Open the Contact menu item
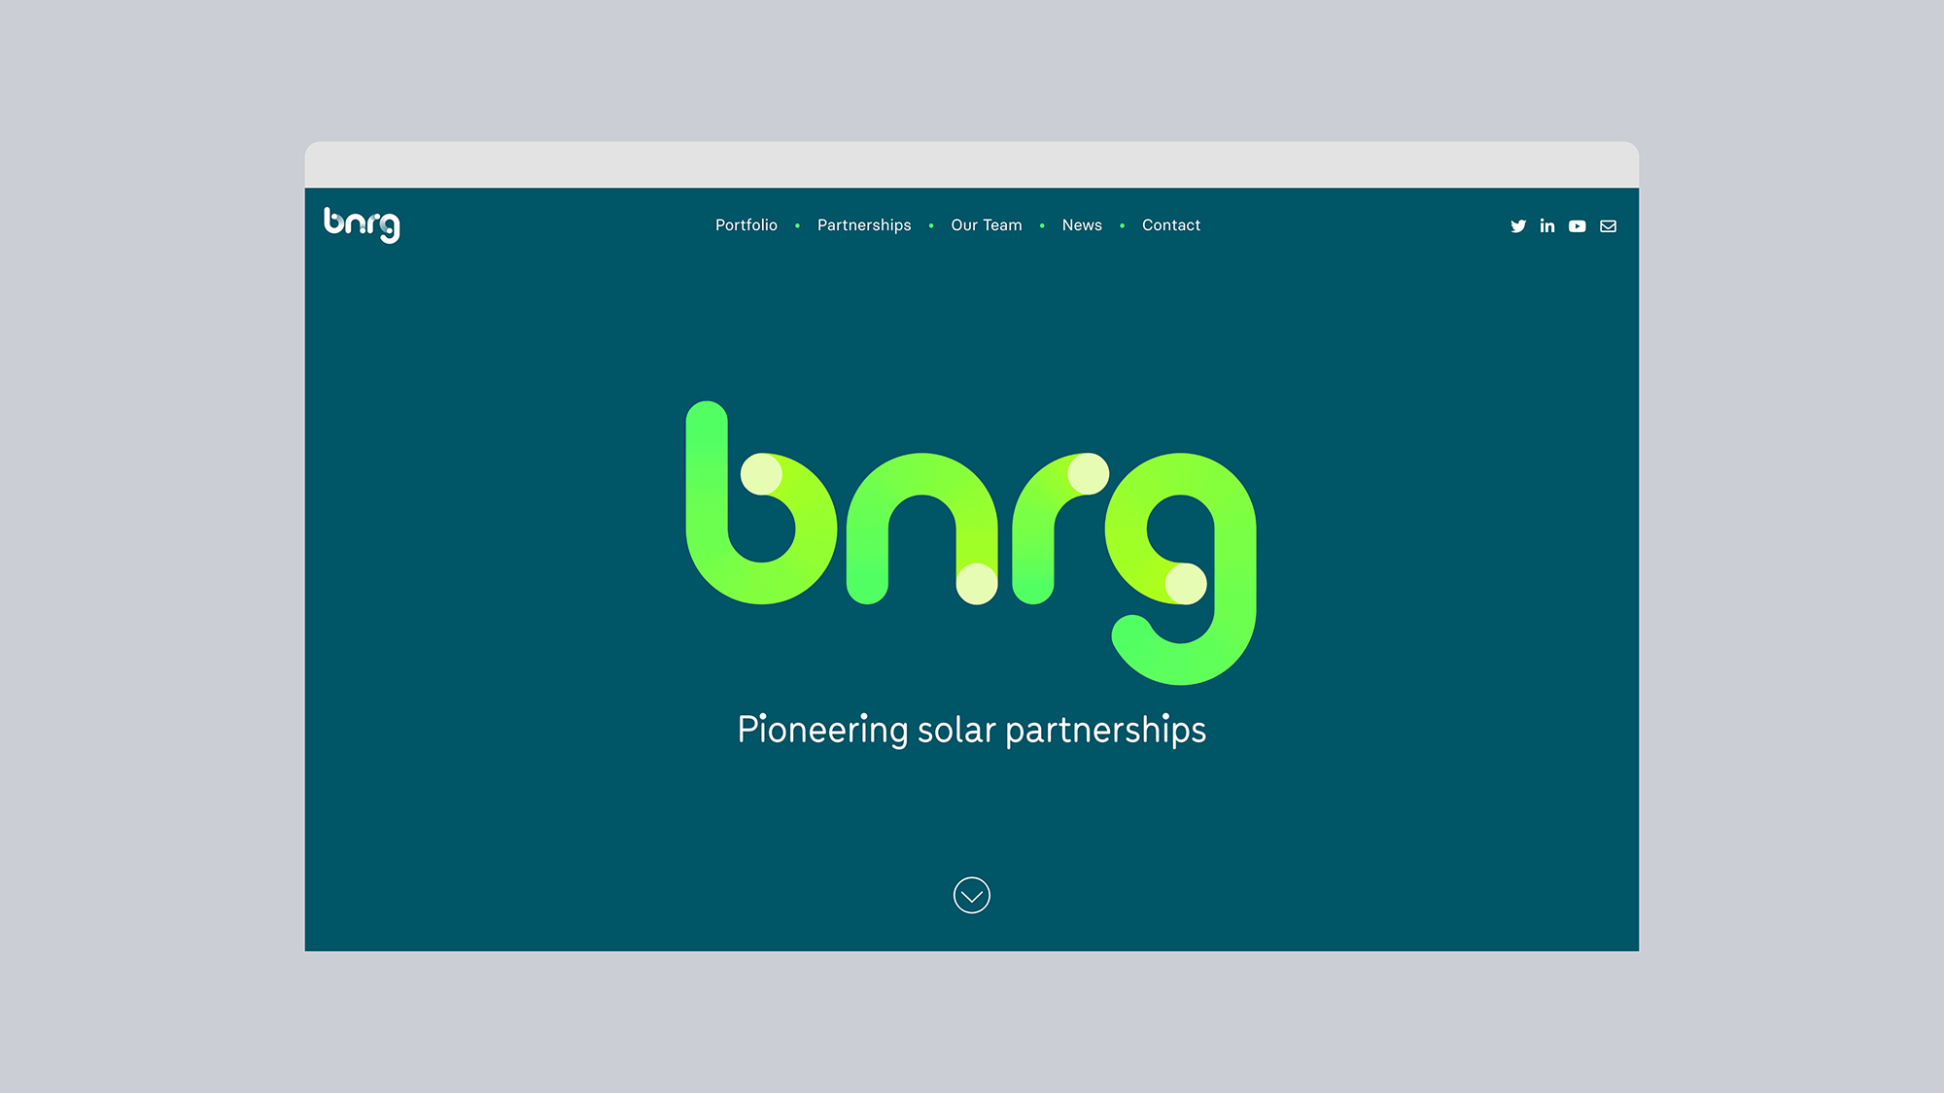Screen dimensions: 1944x1093 [x=1171, y=225]
